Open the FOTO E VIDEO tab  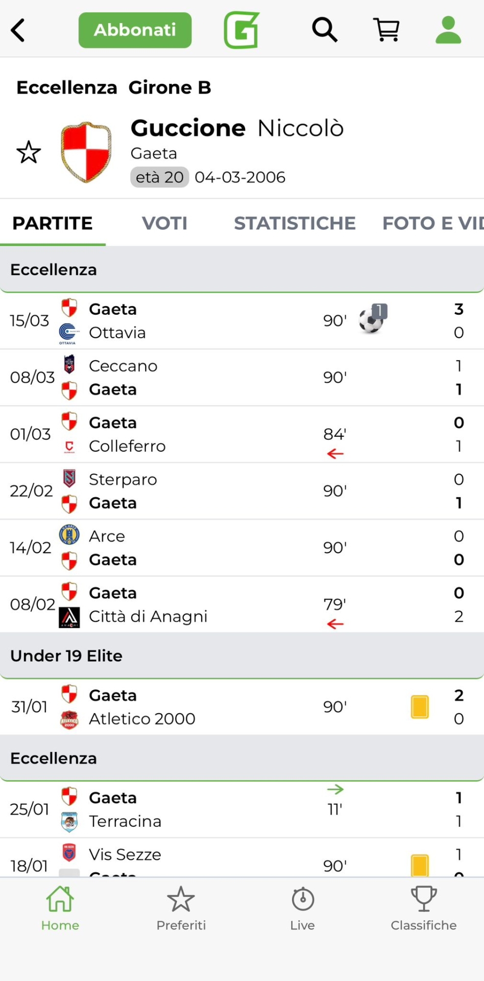(x=432, y=223)
